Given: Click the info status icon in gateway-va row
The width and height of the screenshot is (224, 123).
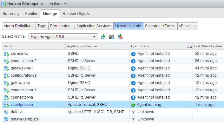Looking at the screenshot, I should [133, 83].
